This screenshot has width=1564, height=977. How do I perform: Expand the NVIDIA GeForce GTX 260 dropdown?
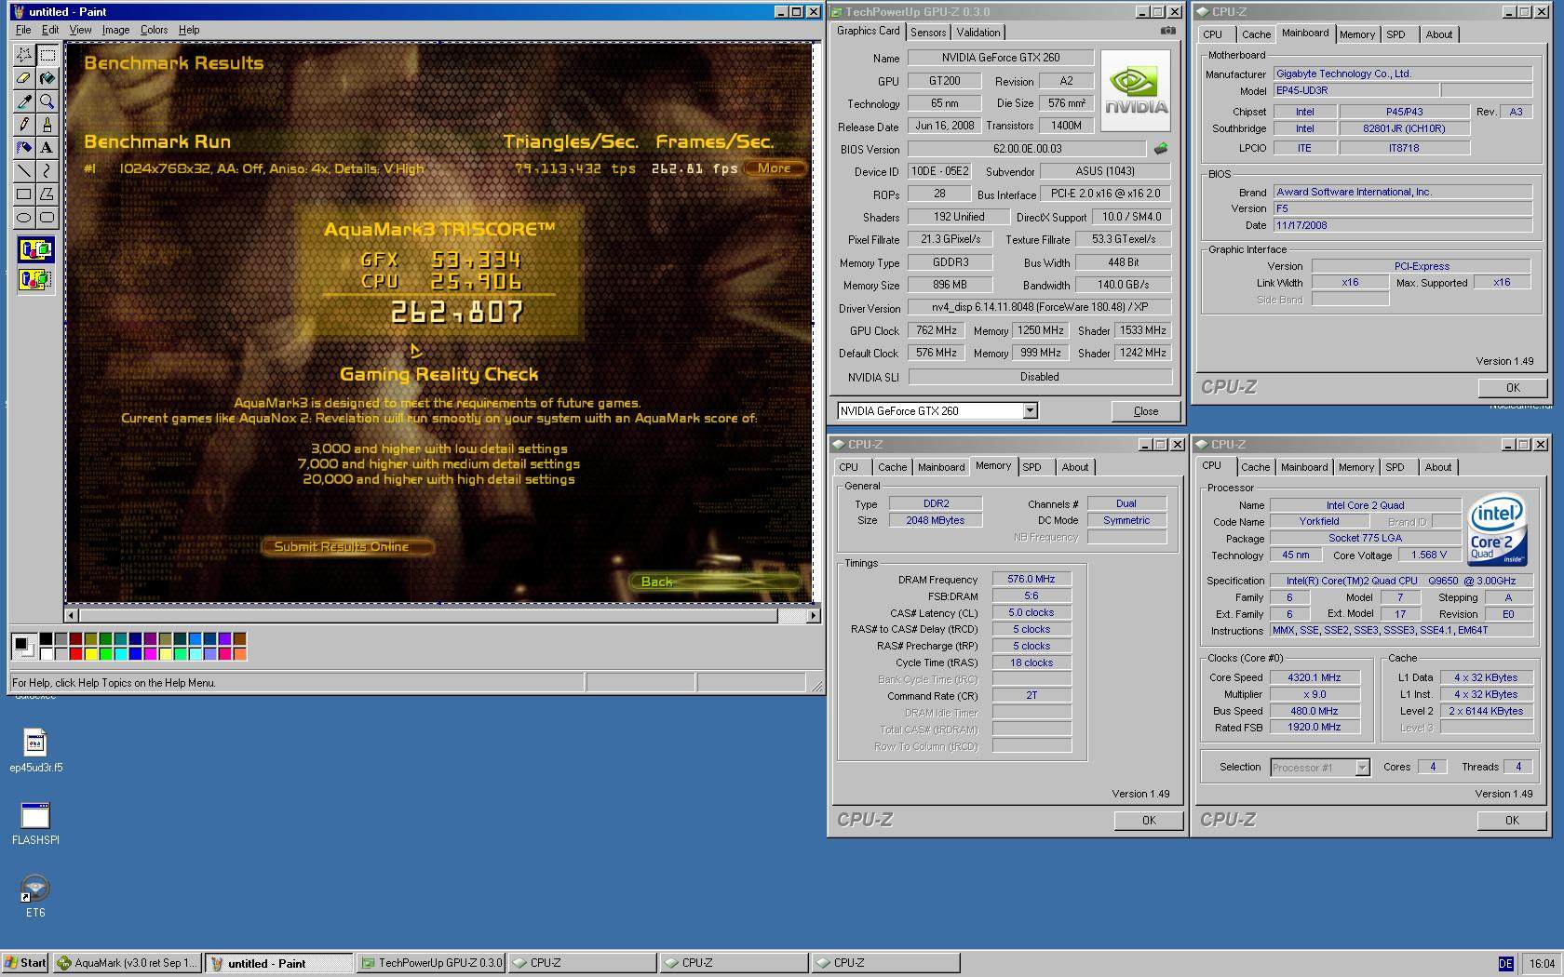point(1030,411)
